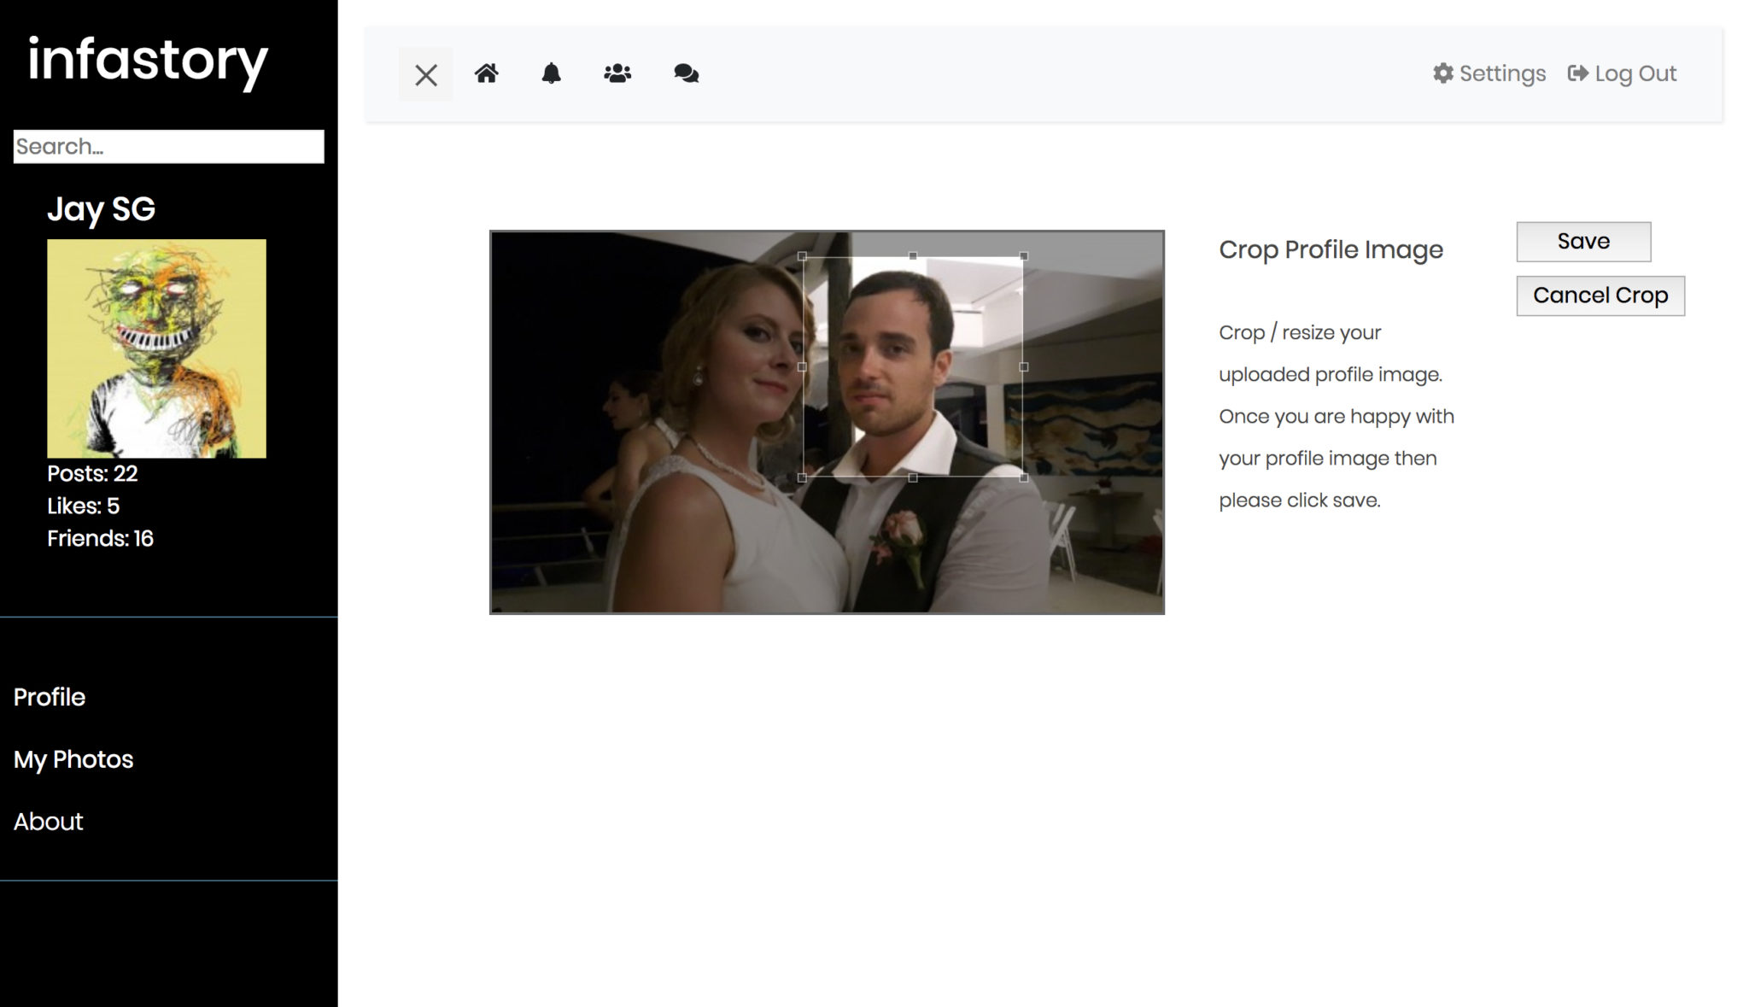Open the Profile sidebar link

tap(50, 697)
